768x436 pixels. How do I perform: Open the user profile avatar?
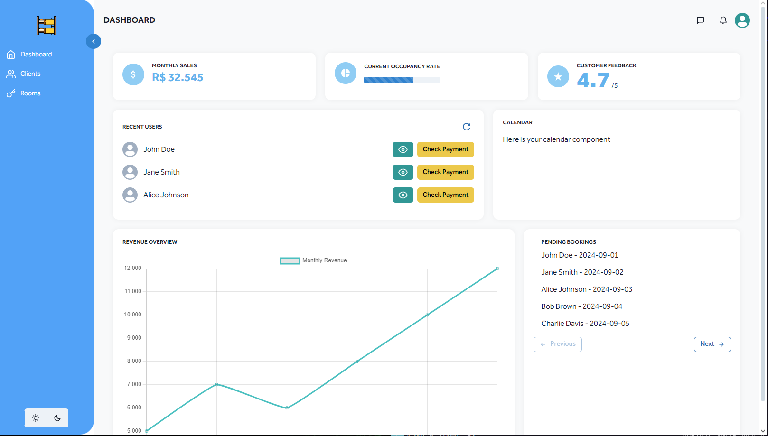click(742, 20)
